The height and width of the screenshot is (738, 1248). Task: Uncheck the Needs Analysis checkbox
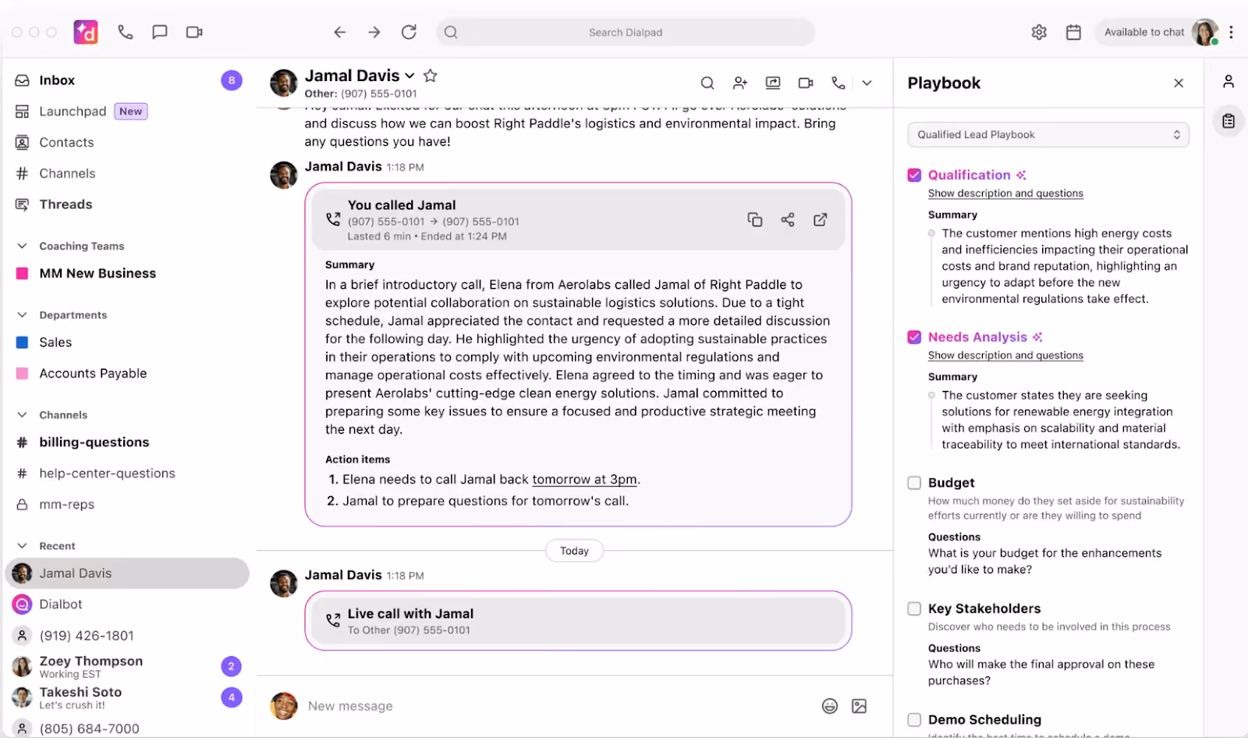[x=914, y=337]
